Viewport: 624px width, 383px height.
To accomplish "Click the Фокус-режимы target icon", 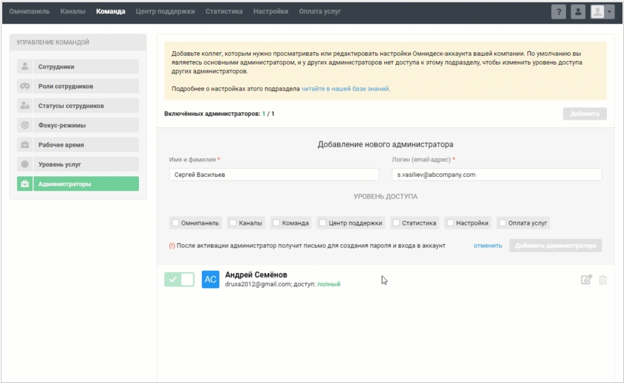I will tap(25, 125).
